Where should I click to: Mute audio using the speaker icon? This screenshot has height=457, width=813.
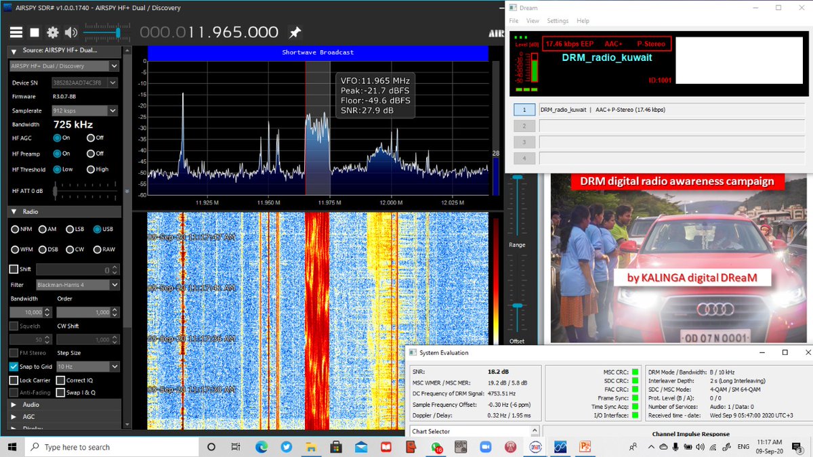click(x=71, y=32)
